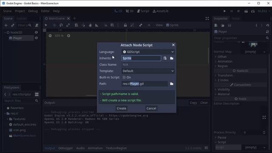Choose the Scale Mode tool
Viewport: 272px width, 153px height.
click(x=68, y=25)
